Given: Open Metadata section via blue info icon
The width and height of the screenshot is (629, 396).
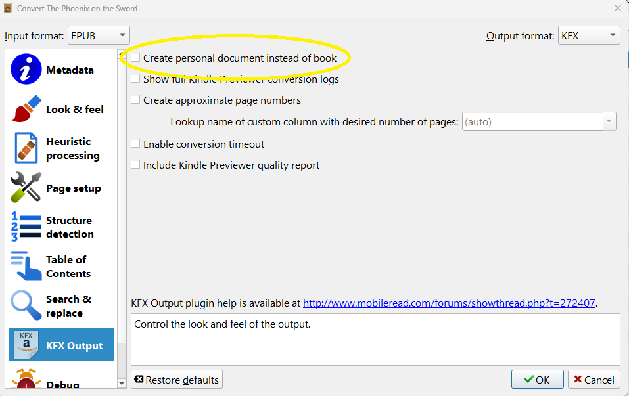Looking at the screenshot, I should click(x=26, y=69).
